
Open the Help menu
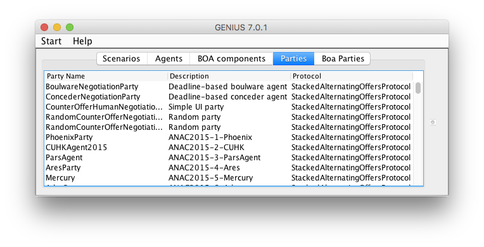tap(82, 41)
